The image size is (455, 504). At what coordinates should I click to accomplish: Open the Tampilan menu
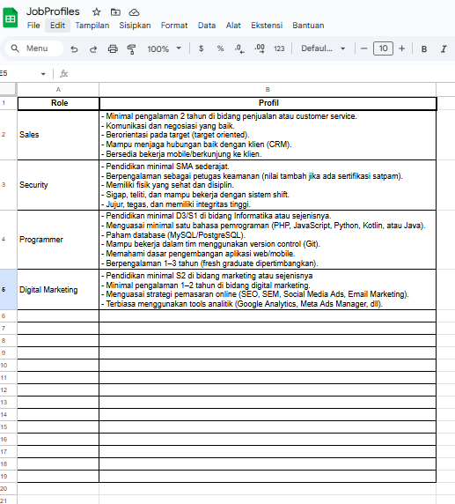(x=92, y=26)
